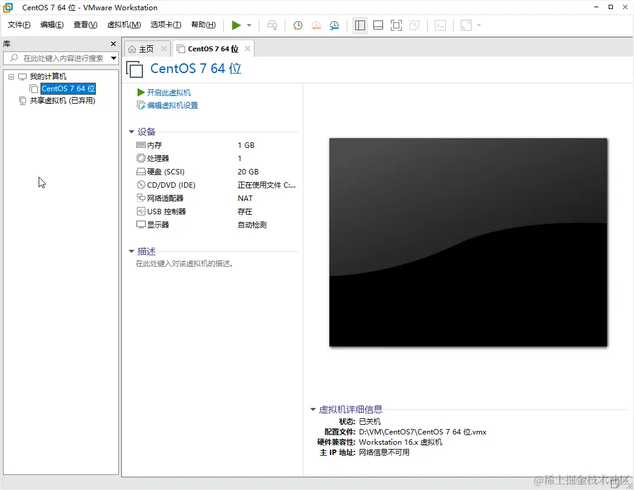634x490 pixels.
Task: Close the 库 library panel
Action: point(113,43)
